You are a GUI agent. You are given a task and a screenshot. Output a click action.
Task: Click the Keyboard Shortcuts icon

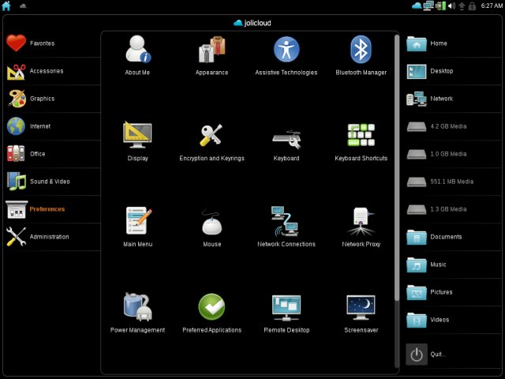[x=361, y=137]
